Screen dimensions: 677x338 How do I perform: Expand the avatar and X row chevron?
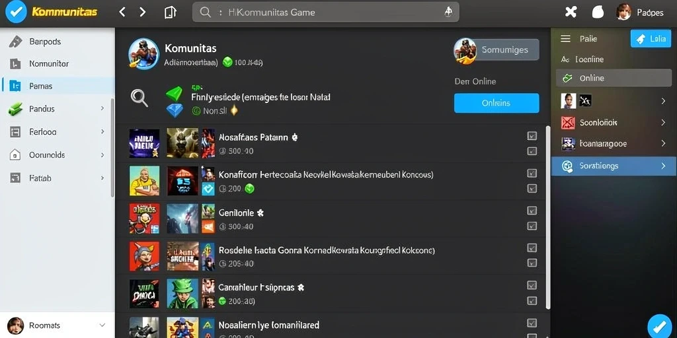[x=663, y=101]
